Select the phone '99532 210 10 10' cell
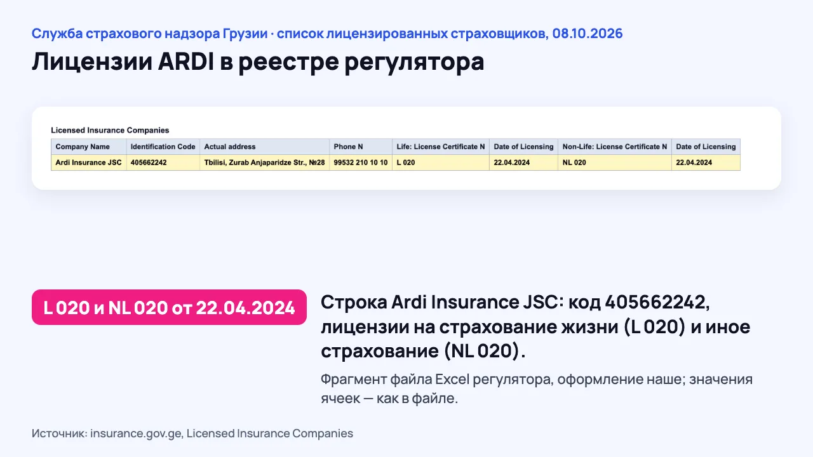Image resolution: width=813 pixels, height=457 pixels. [361, 162]
